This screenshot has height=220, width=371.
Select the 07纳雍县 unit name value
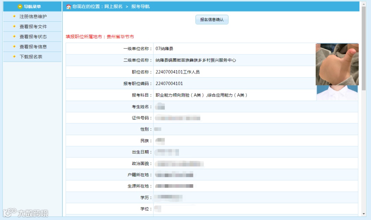(164, 49)
